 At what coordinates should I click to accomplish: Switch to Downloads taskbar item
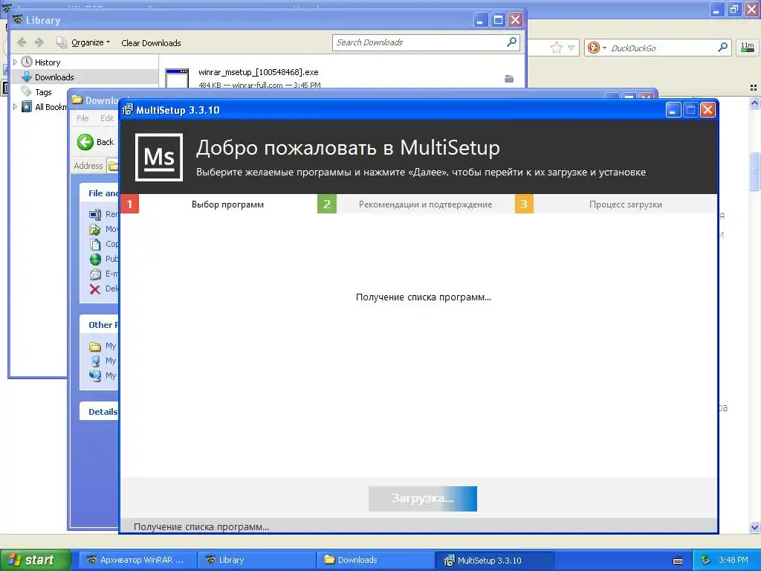tap(375, 560)
